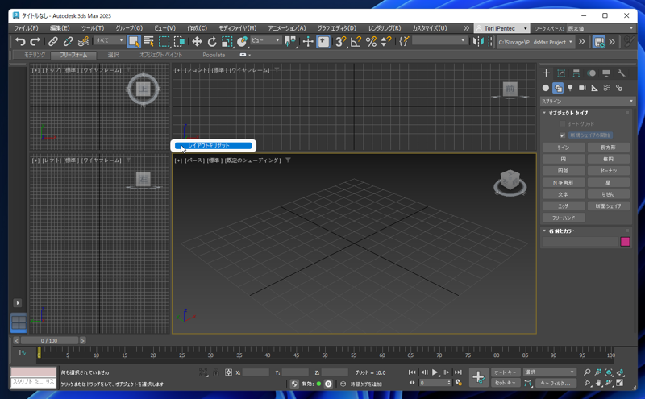The height and width of the screenshot is (399, 645).
Task: Open the Tori iPentec user account dropdown
Action: pyautogui.click(x=501, y=28)
